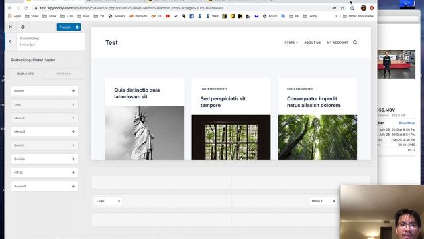Viewport: 424px width, 239px height.
Task: Add the Socials element with its plus icon
Action: (x=74, y=159)
